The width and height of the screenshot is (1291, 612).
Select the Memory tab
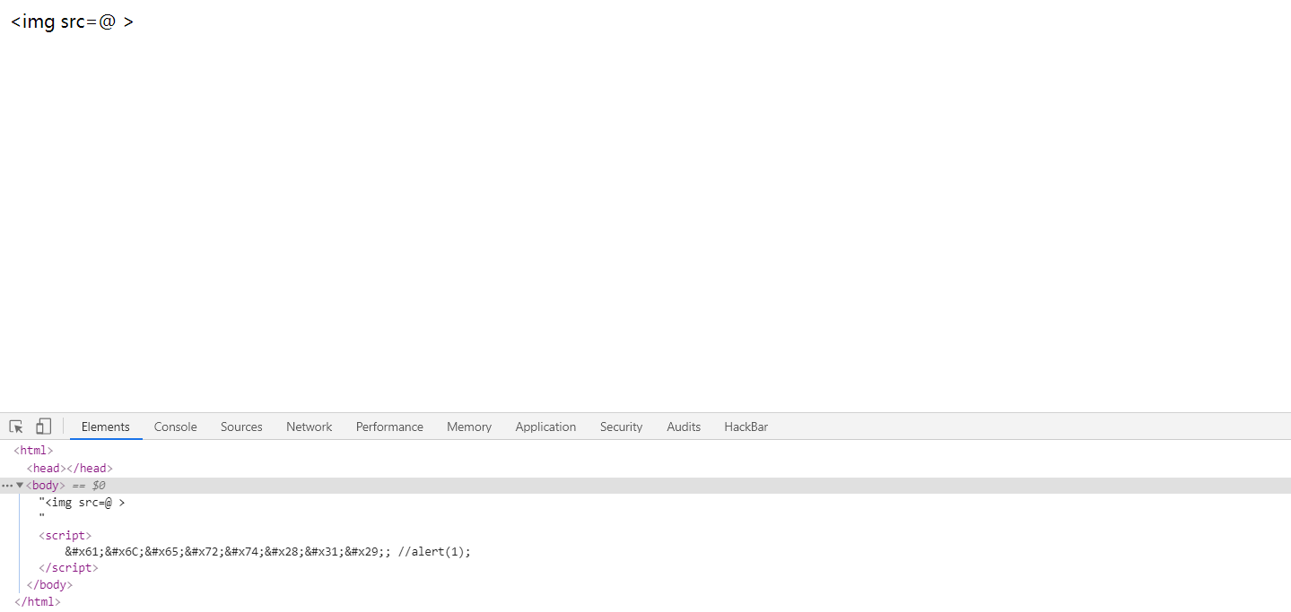pos(469,427)
